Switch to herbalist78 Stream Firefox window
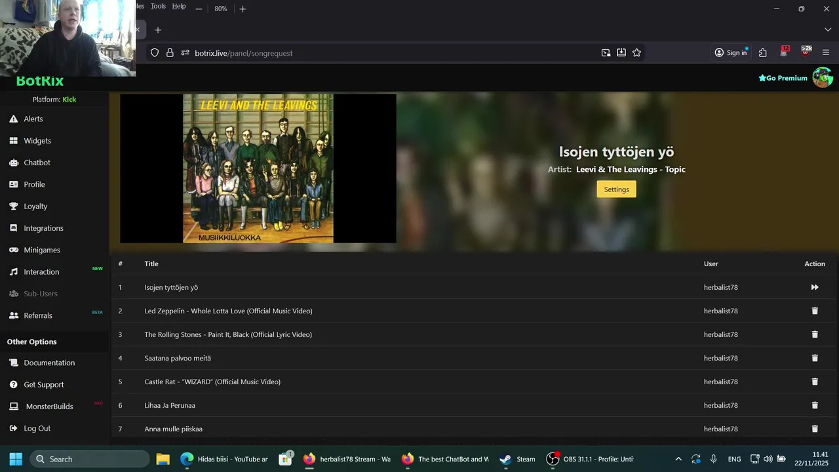 coord(347,459)
